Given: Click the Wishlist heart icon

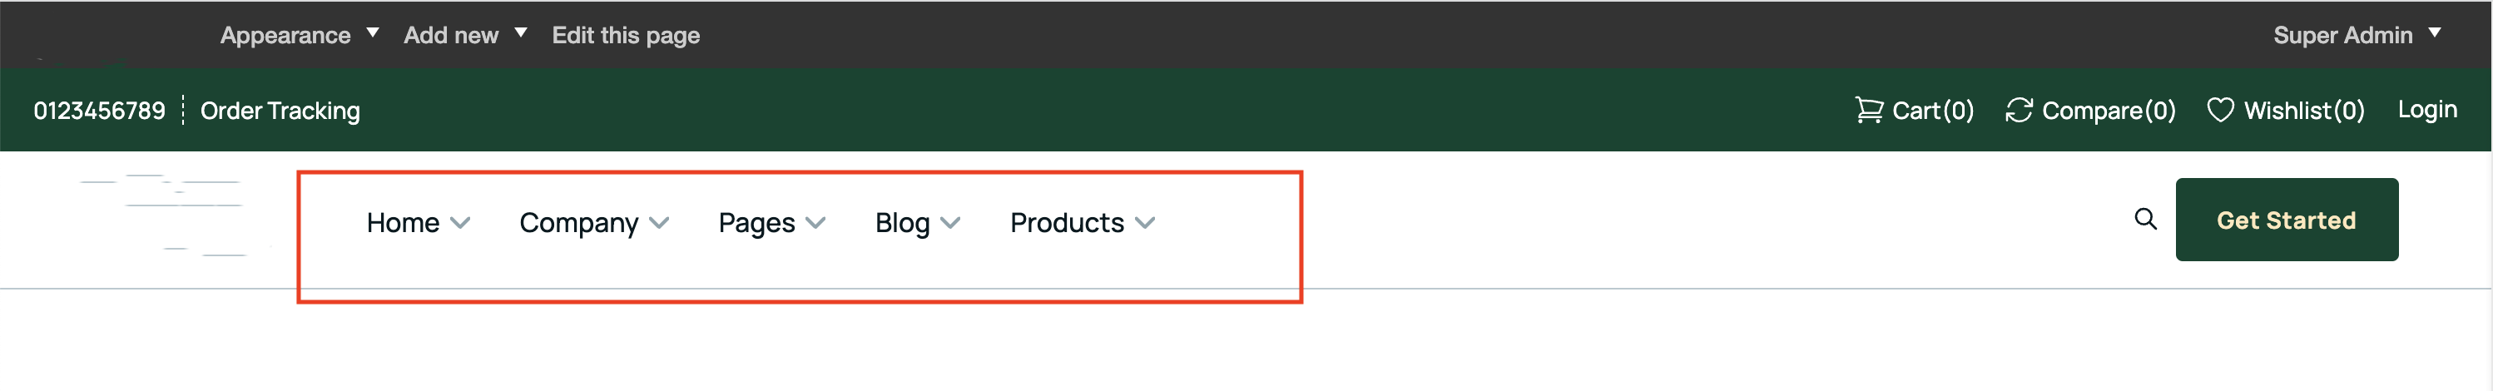Looking at the screenshot, I should click(x=2219, y=109).
